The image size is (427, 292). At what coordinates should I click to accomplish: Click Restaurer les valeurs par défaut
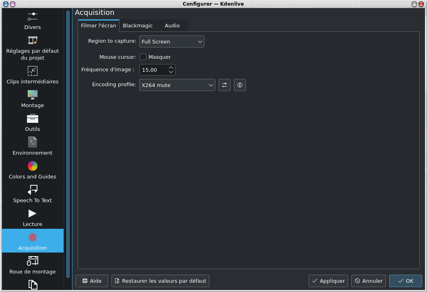pos(160,281)
